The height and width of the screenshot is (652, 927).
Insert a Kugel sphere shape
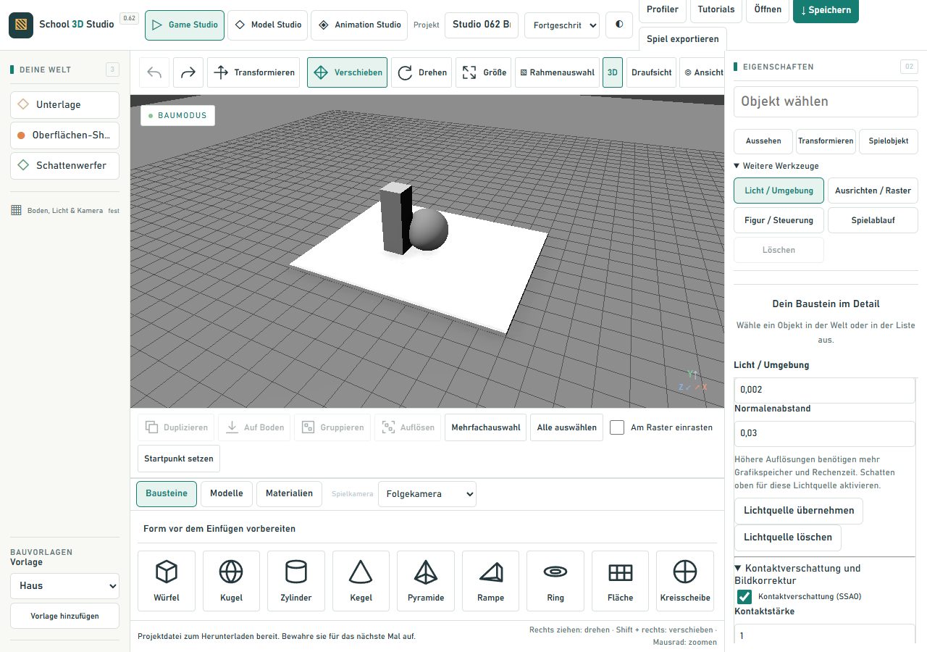[x=231, y=580]
